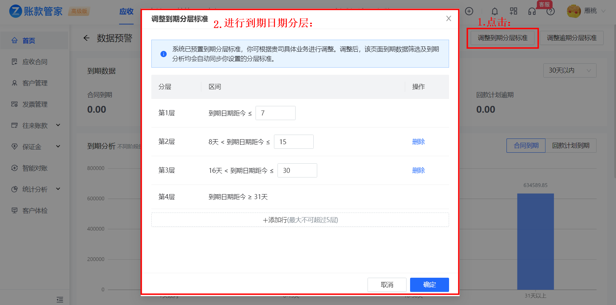616x305 pixels.
Task: Focus the 第2层 days input showing 15
Action: coord(293,142)
